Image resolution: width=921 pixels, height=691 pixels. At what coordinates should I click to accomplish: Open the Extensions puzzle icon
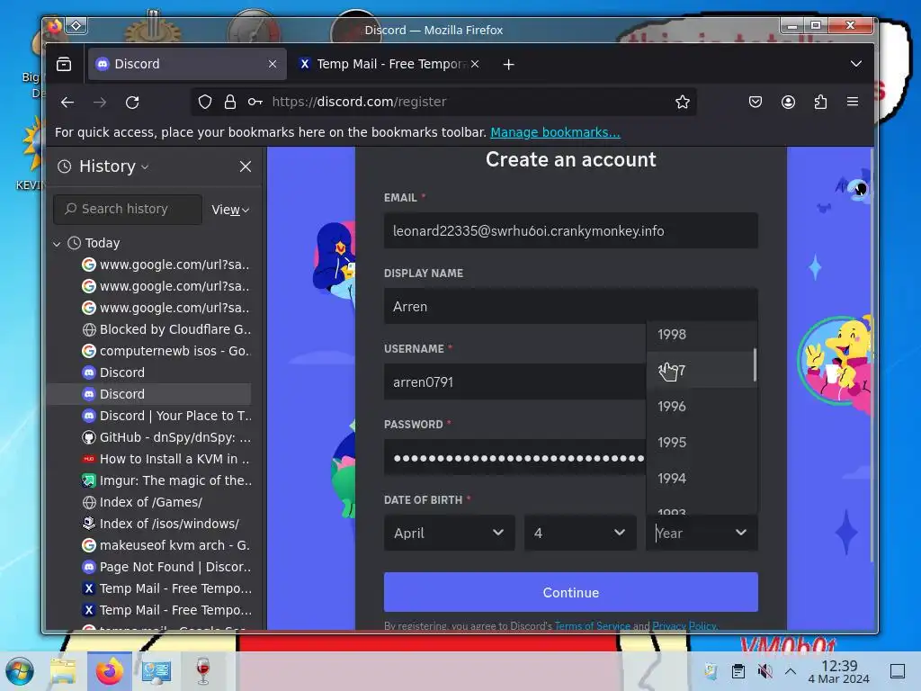point(820,103)
